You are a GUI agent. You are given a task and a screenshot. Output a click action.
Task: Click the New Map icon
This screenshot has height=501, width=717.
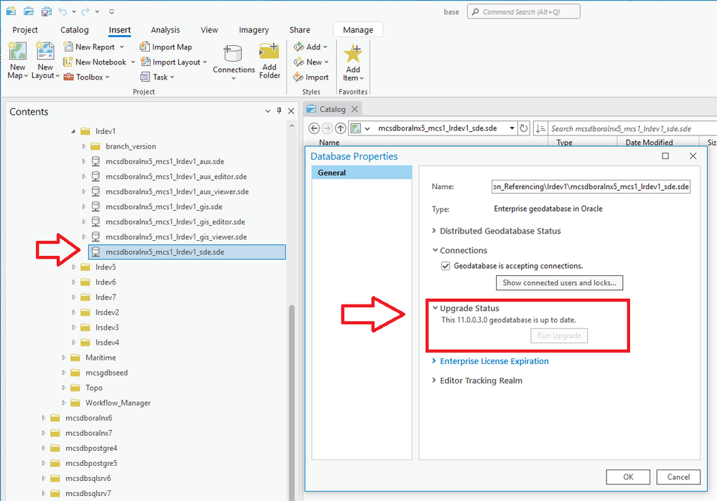(17, 51)
